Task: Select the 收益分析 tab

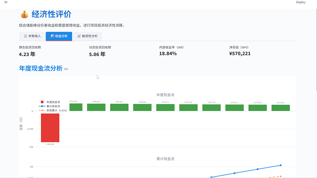Action: 59,36
